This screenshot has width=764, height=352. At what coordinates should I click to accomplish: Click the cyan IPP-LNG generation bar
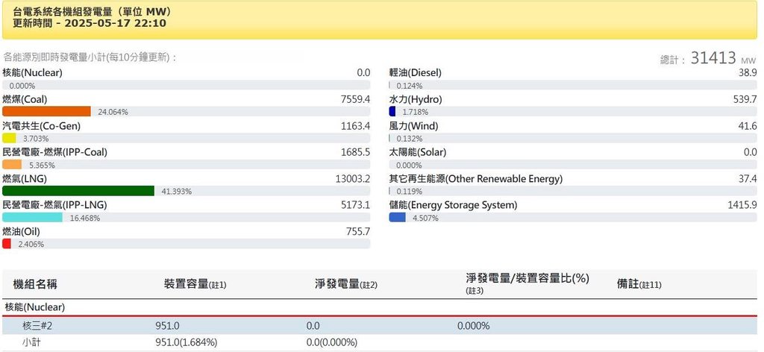[32, 217]
